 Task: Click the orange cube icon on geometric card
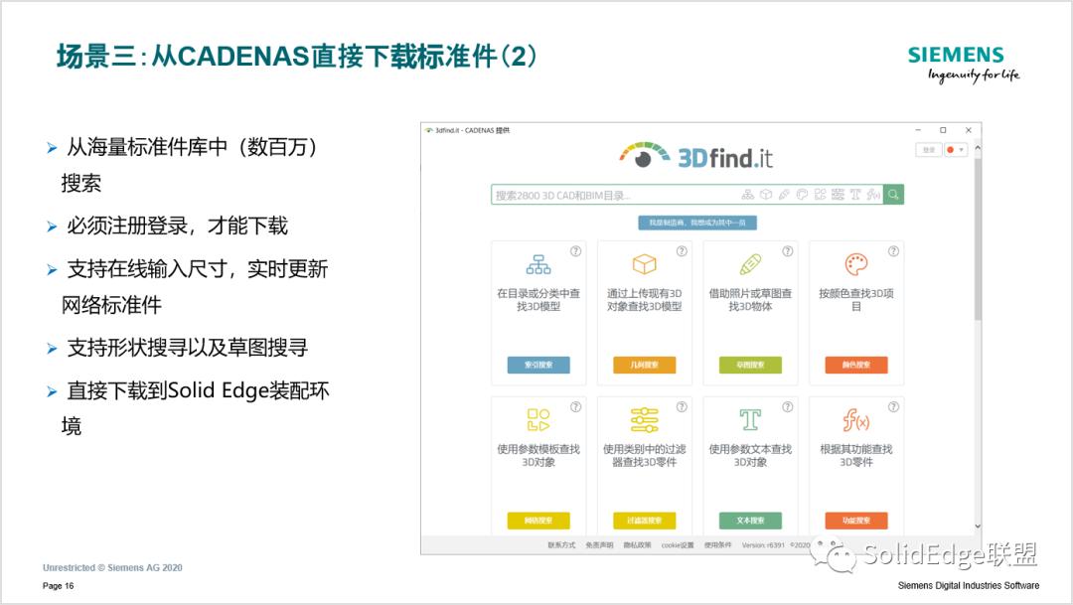tap(644, 264)
